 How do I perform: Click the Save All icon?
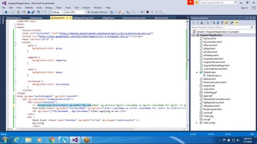tap(33, 12)
